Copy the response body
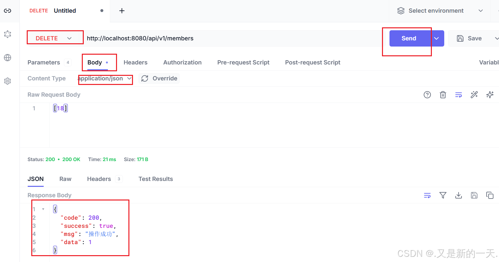Viewport: 499px width, 262px height. [490, 195]
